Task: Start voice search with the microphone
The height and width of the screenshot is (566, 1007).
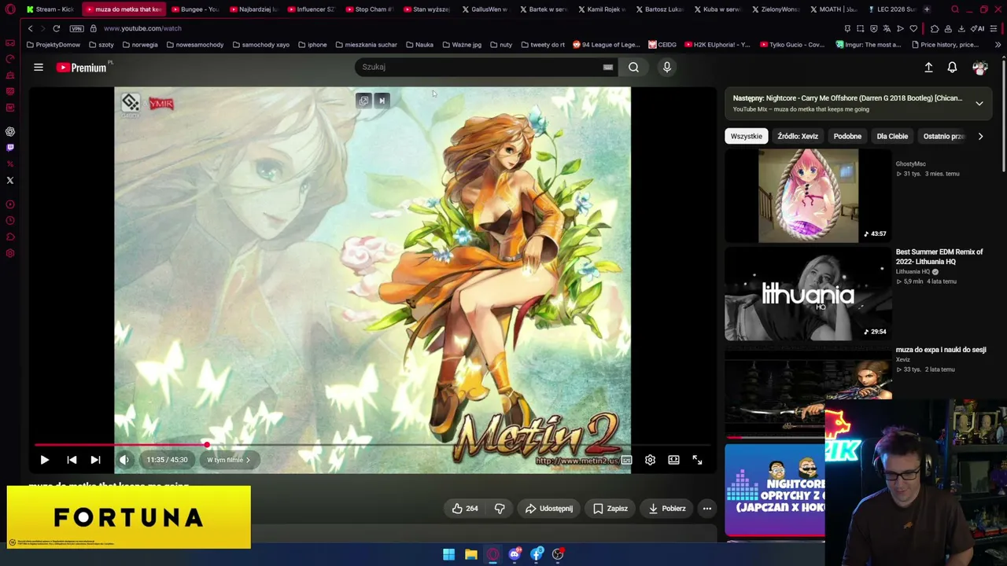Action: (666, 68)
